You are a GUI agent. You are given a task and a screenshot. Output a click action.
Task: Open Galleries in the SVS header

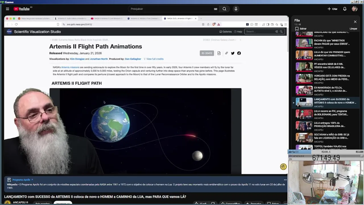pos(226,32)
